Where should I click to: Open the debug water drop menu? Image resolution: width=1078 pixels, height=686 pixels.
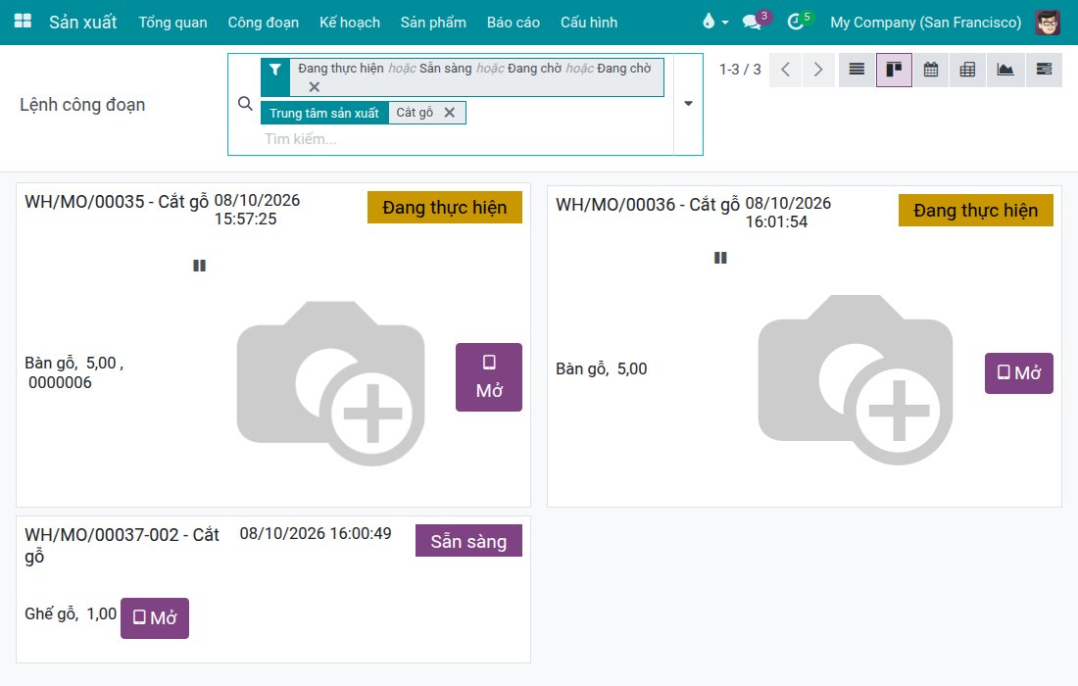tap(715, 22)
